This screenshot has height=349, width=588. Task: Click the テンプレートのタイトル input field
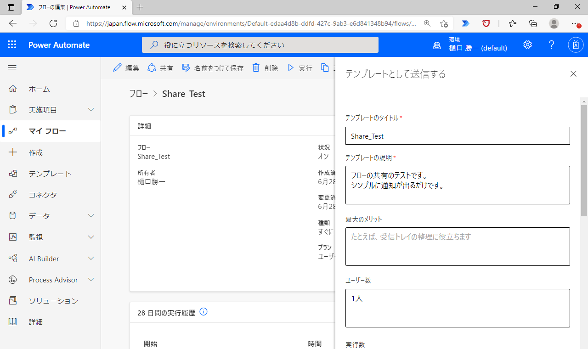point(458,136)
